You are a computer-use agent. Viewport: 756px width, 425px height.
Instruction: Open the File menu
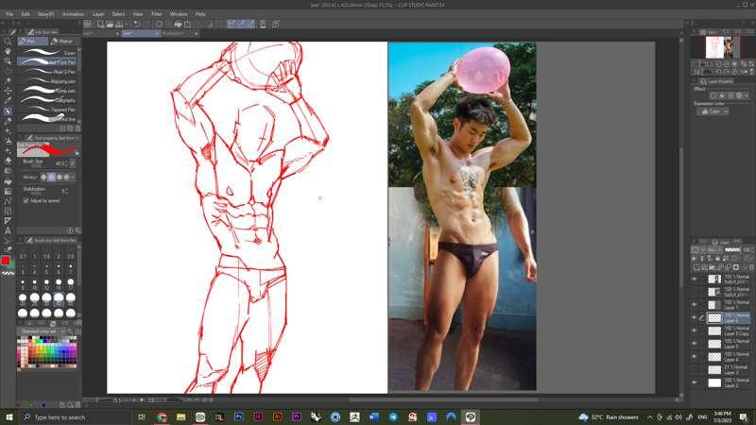[x=9, y=14]
